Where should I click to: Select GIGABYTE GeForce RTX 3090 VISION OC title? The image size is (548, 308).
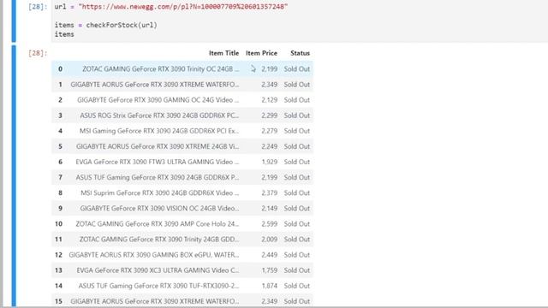coord(159,209)
